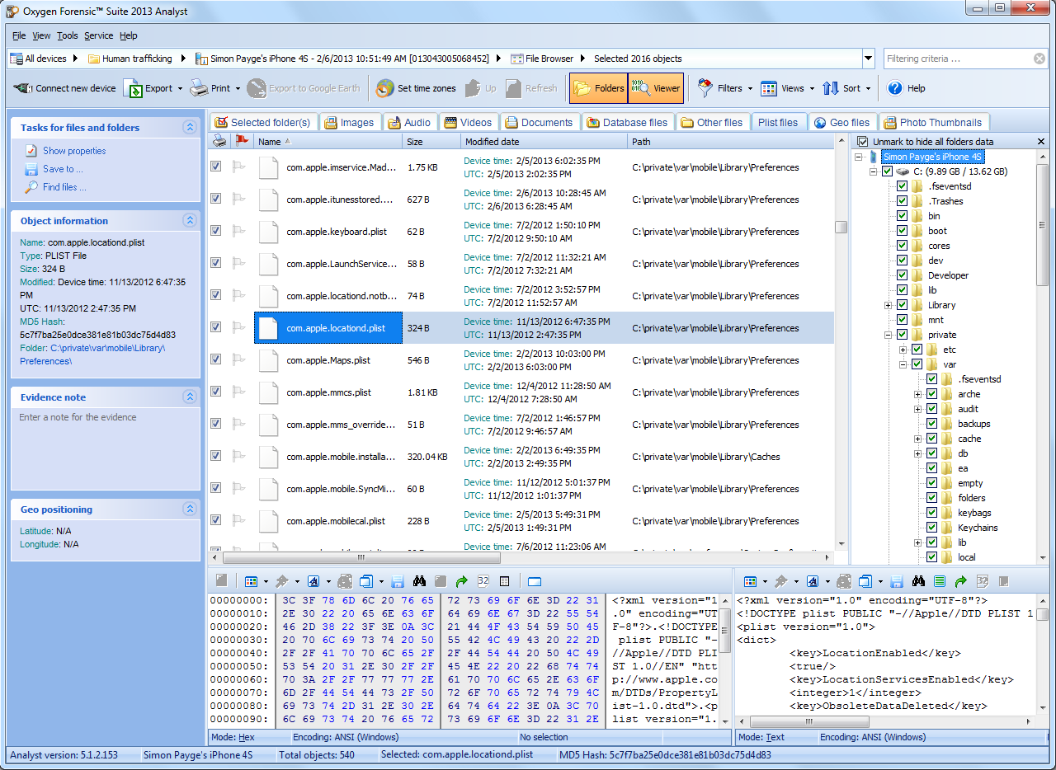Click the red flag column header icon

pyautogui.click(x=240, y=141)
